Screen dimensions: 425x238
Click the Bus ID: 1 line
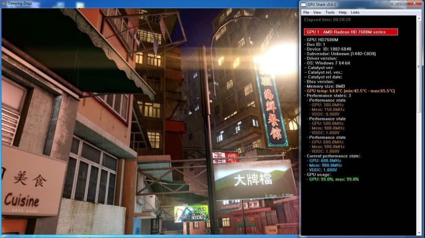[x=314, y=44]
